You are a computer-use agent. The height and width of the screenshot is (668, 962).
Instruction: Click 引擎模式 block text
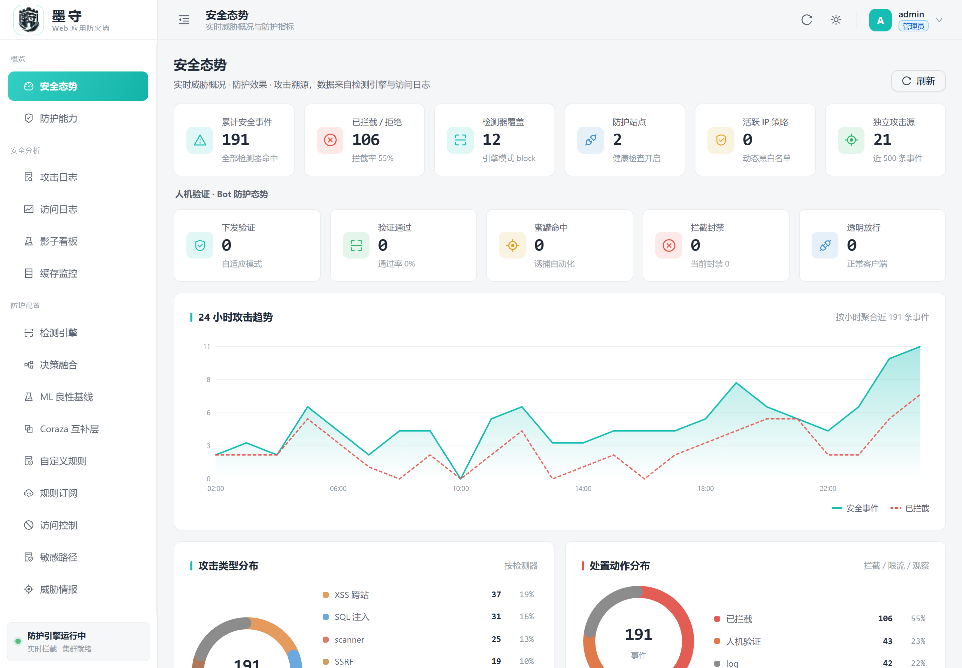pos(509,158)
